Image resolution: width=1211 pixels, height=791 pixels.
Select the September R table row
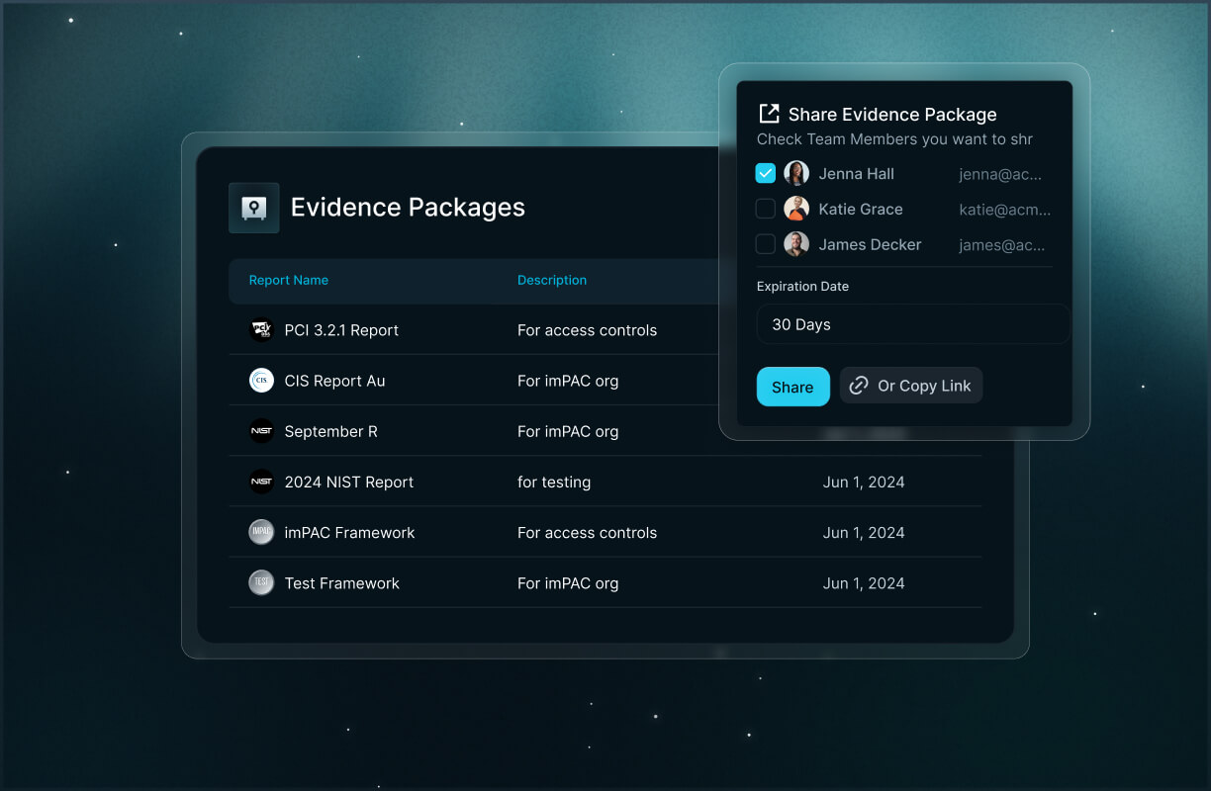(x=445, y=430)
